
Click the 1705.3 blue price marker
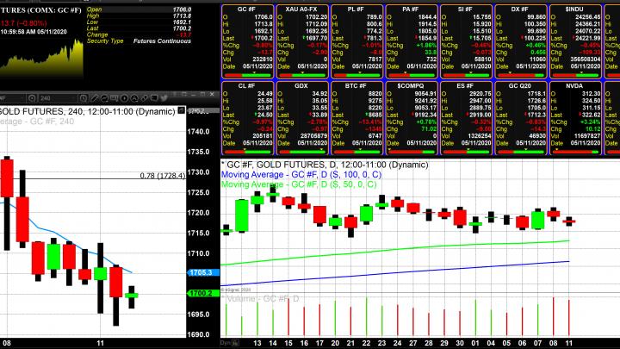[203, 272]
